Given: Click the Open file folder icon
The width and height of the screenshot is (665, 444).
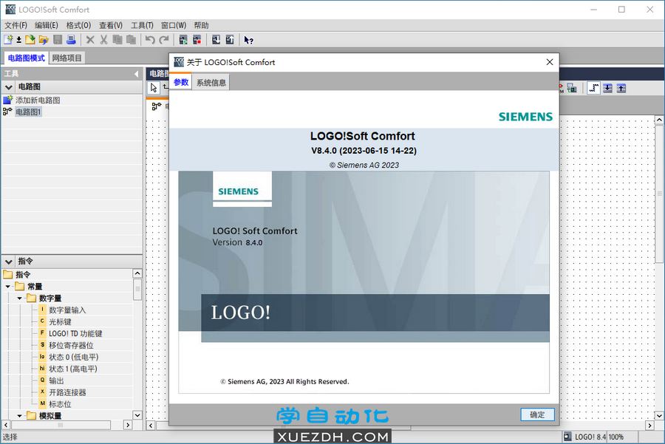Looking at the screenshot, I should (44, 40).
